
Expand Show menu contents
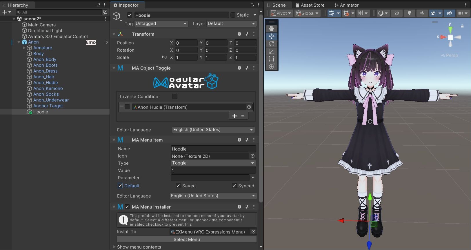click(x=114, y=247)
